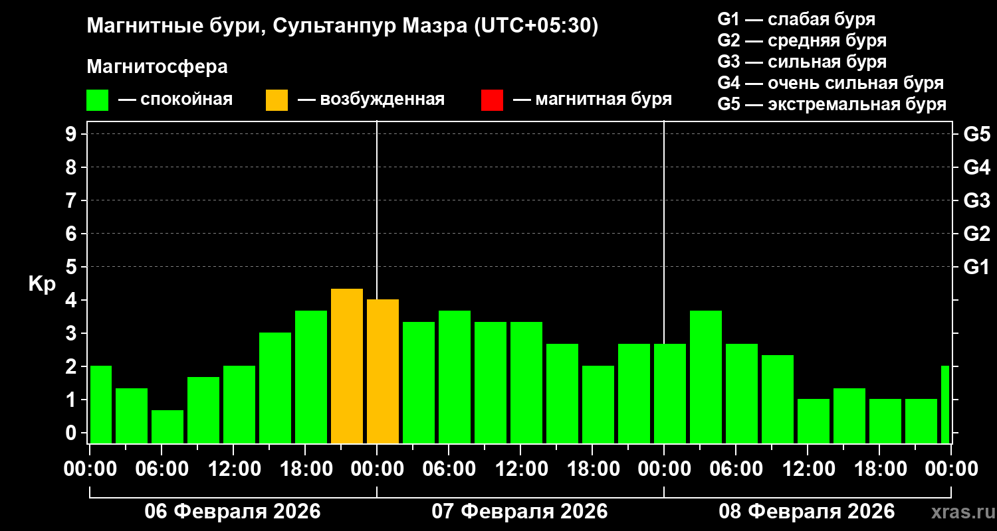Click the orange bar reaching exactly Kp 4
Screen dimensions: 997x531
[383, 372]
